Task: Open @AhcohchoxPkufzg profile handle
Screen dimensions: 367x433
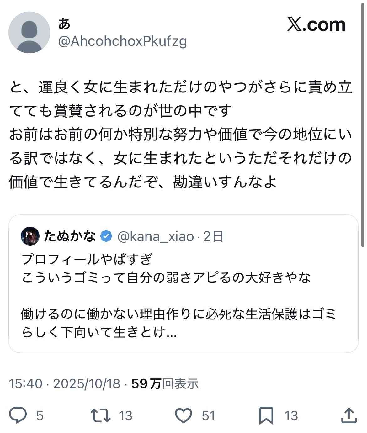Action: point(123,41)
